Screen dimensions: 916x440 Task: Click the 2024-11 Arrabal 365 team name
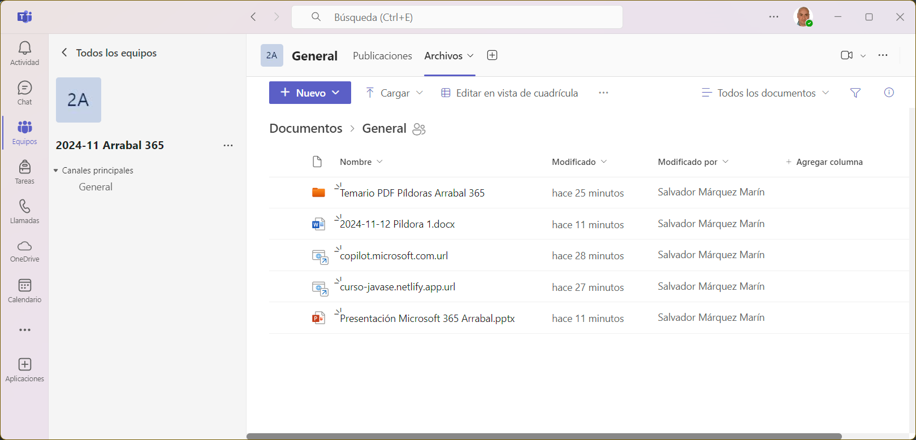(x=110, y=145)
